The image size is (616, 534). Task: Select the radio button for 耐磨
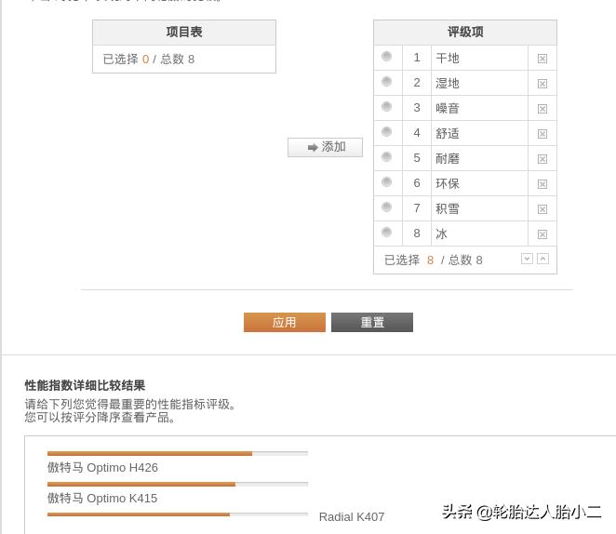(x=386, y=157)
